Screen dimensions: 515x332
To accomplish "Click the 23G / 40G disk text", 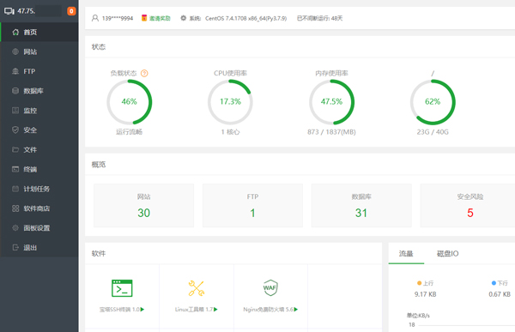I will [433, 132].
